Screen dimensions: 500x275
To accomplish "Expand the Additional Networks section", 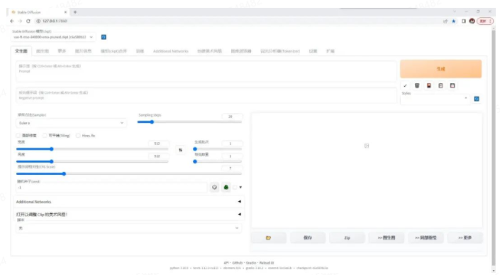I will pyautogui.click(x=128, y=202).
